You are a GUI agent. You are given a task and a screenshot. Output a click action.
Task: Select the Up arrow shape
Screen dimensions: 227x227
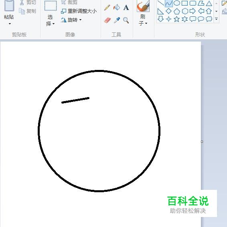tap(209, 11)
